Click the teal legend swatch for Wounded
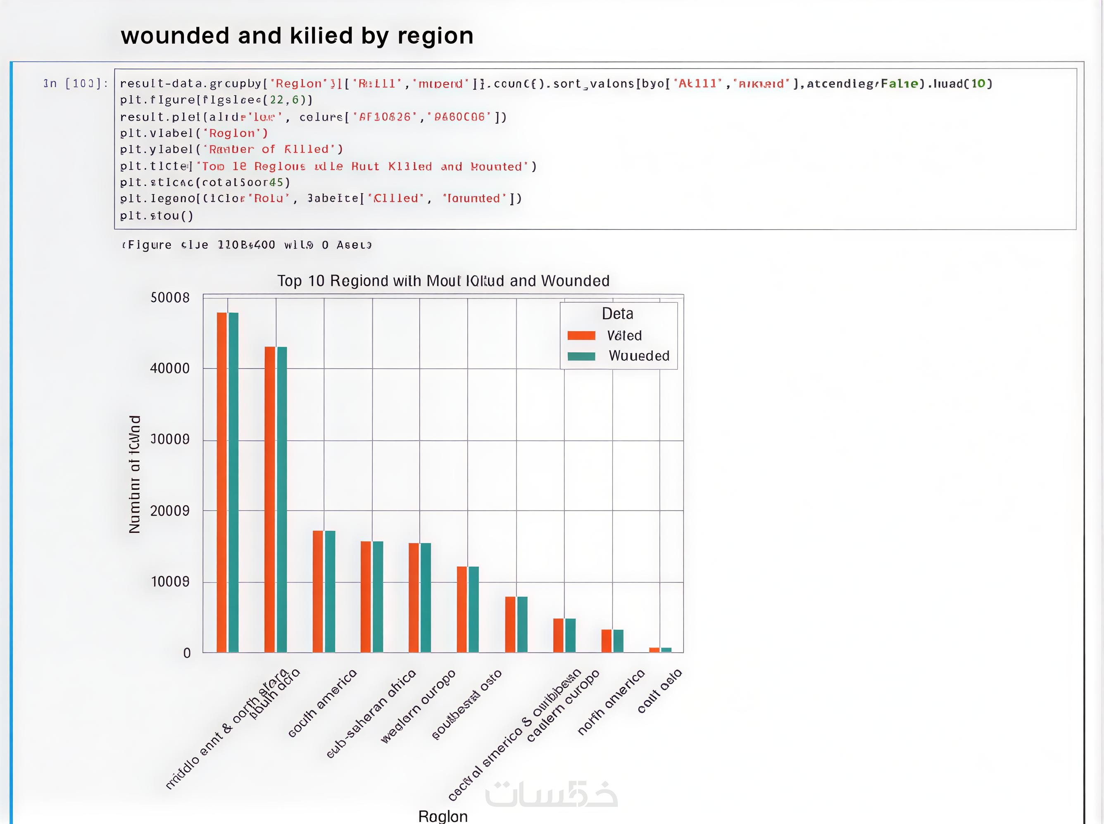 point(581,356)
